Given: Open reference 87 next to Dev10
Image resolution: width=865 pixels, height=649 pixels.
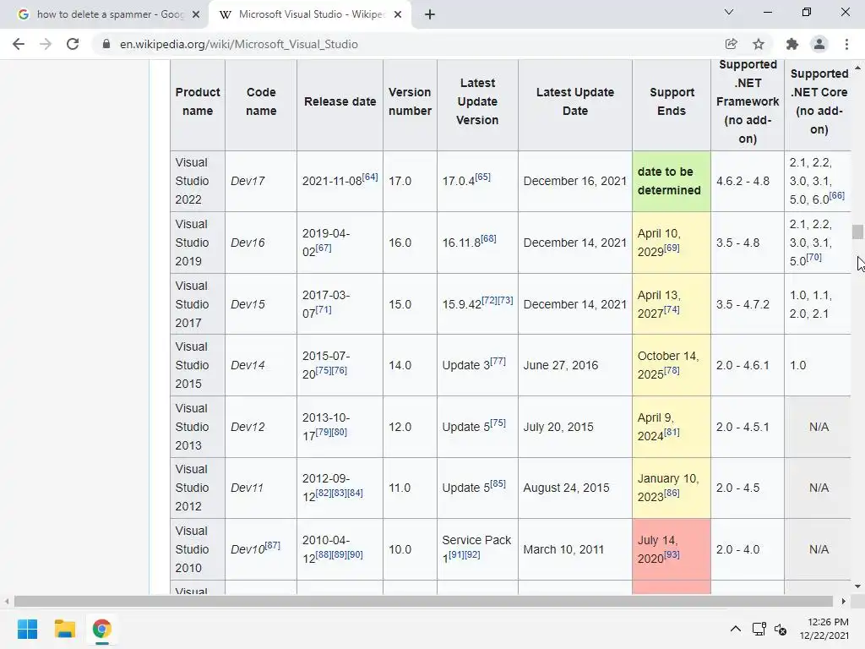Looking at the screenshot, I should (273, 545).
